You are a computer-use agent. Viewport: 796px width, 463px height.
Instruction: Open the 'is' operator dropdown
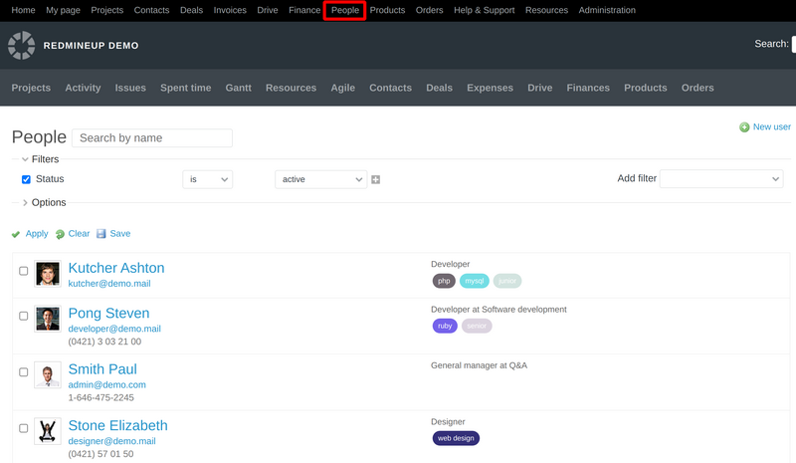point(207,179)
